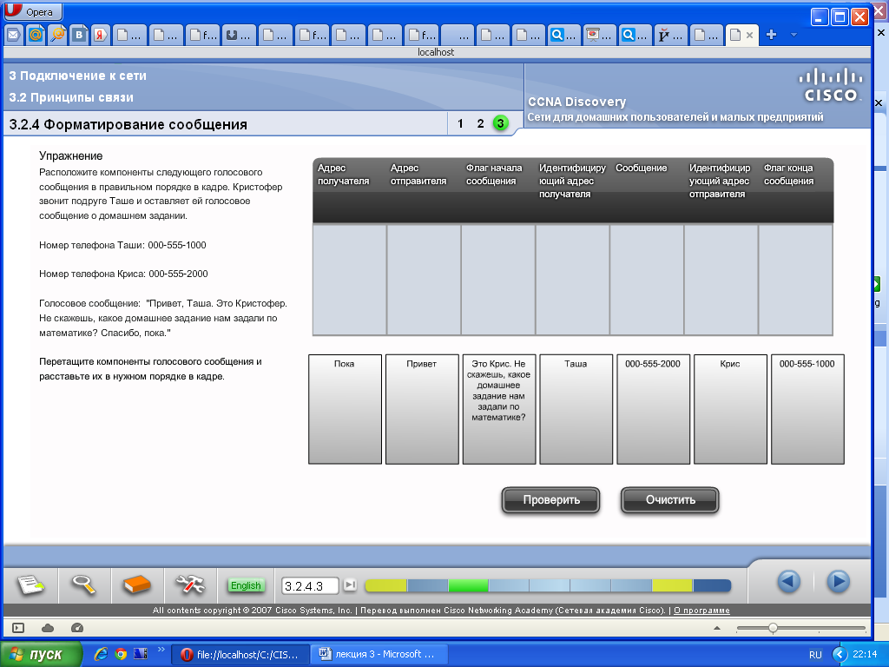Viewport: 889px width, 667px height.
Task: Click the 'Проверить' button
Action: [x=550, y=500]
